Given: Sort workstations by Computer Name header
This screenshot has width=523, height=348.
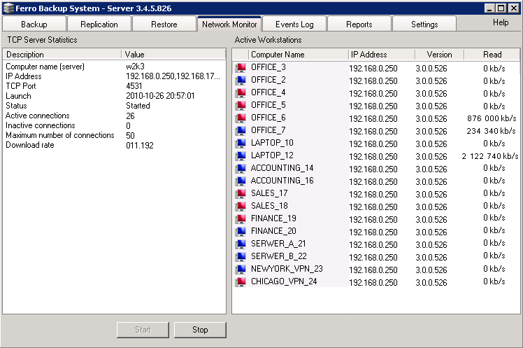Looking at the screenshot, I should pyautogui.click(x=299, y=55).
